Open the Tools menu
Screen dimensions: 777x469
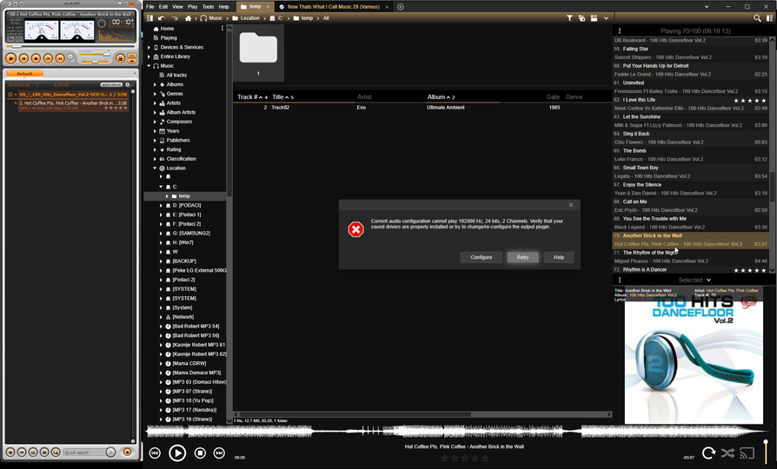(208, 6)
